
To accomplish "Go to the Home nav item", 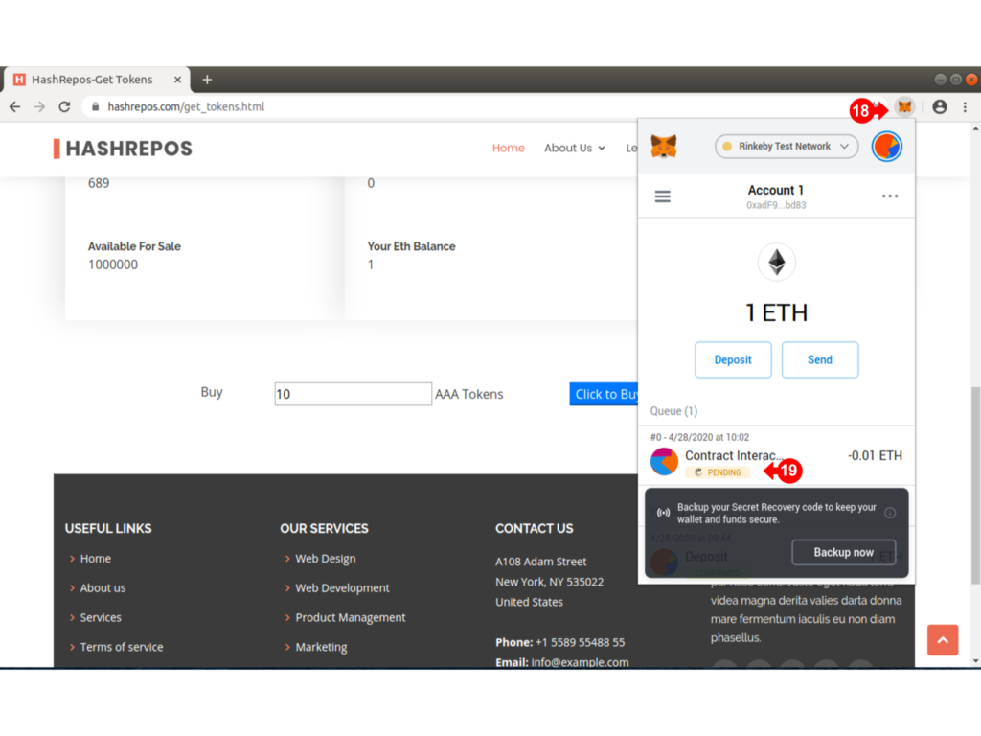I will tap(508, 149).
